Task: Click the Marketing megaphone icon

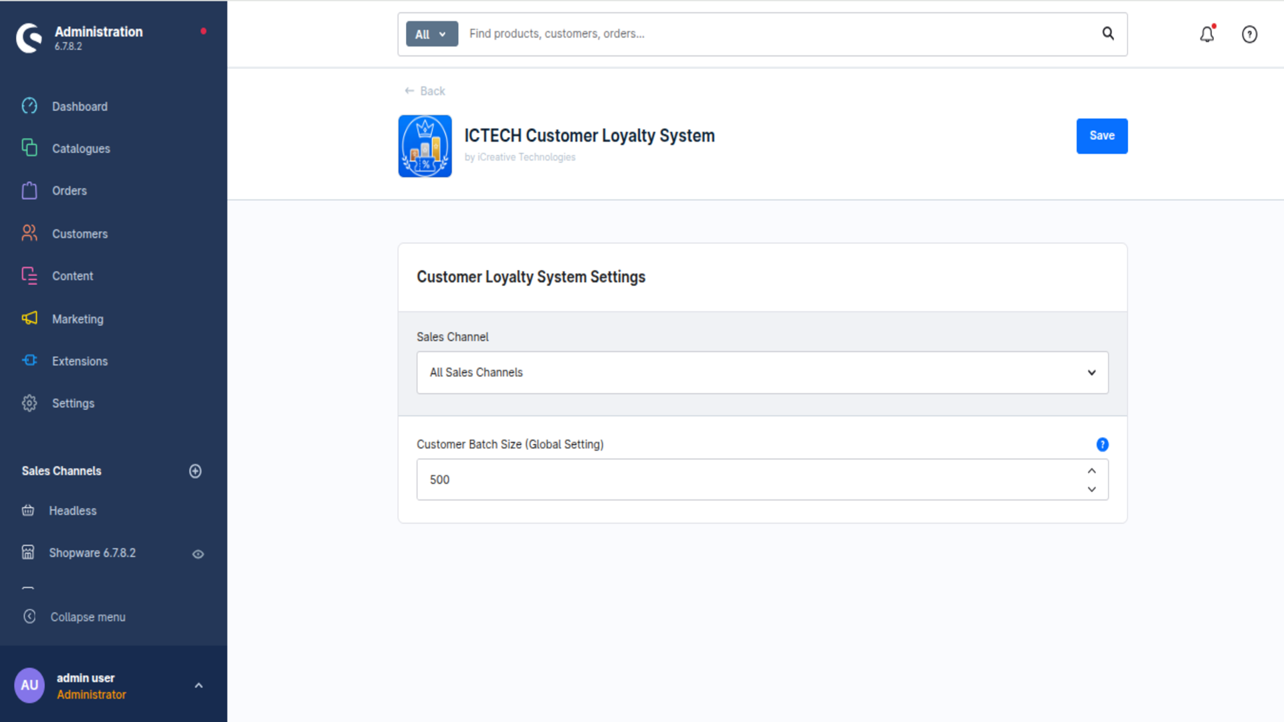Action: coord(29,318)
